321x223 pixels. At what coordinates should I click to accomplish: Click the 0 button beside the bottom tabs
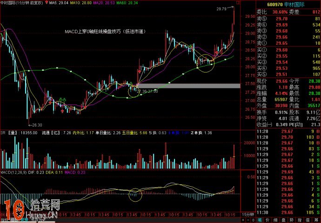click(x=253, y=220)
